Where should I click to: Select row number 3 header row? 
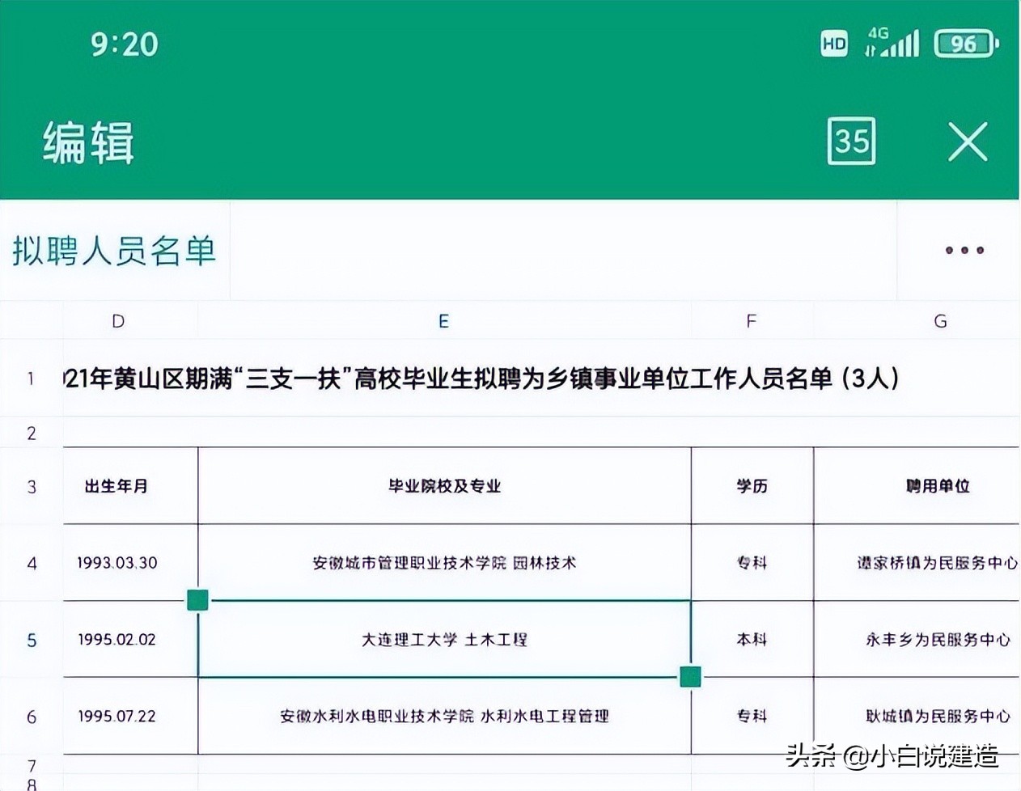tap(30, 486)
